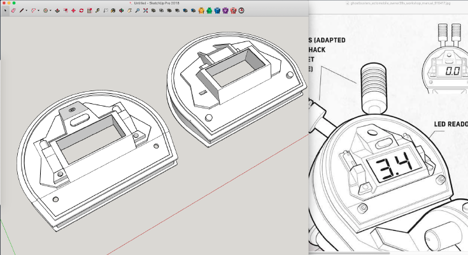
Task: Pick the Subtract solid tool
Action: (177, 10)
